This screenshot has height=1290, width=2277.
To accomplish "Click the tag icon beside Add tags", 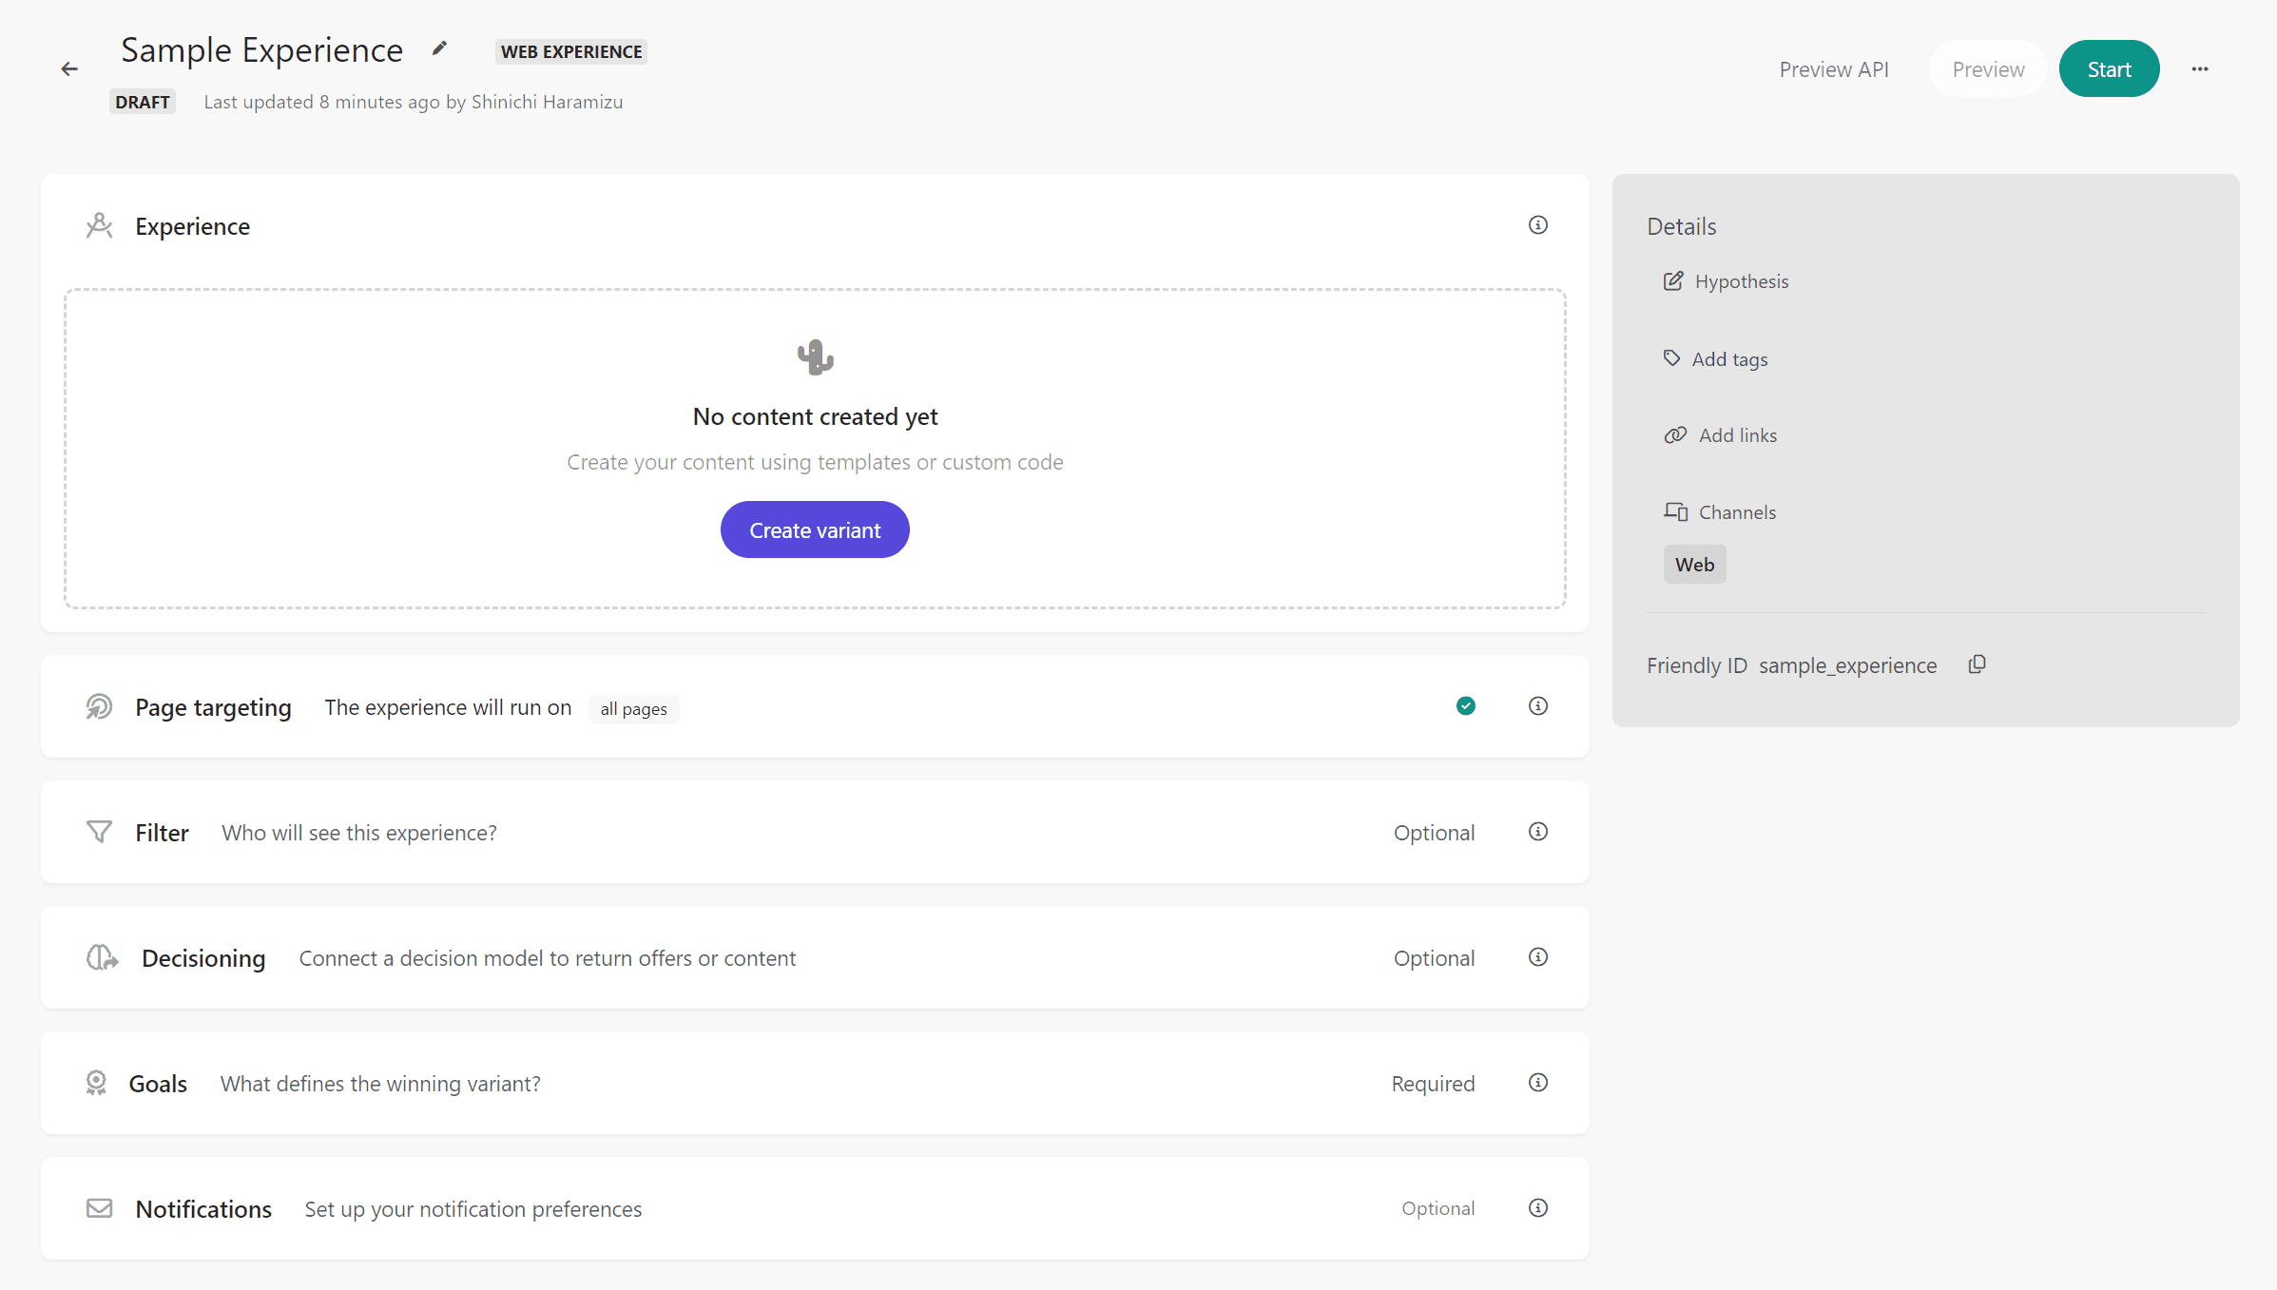I will [1671, 358].
